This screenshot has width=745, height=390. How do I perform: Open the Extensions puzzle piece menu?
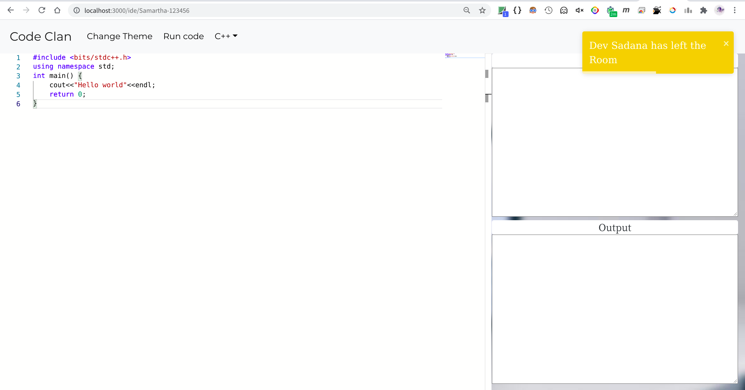(703, 10)
